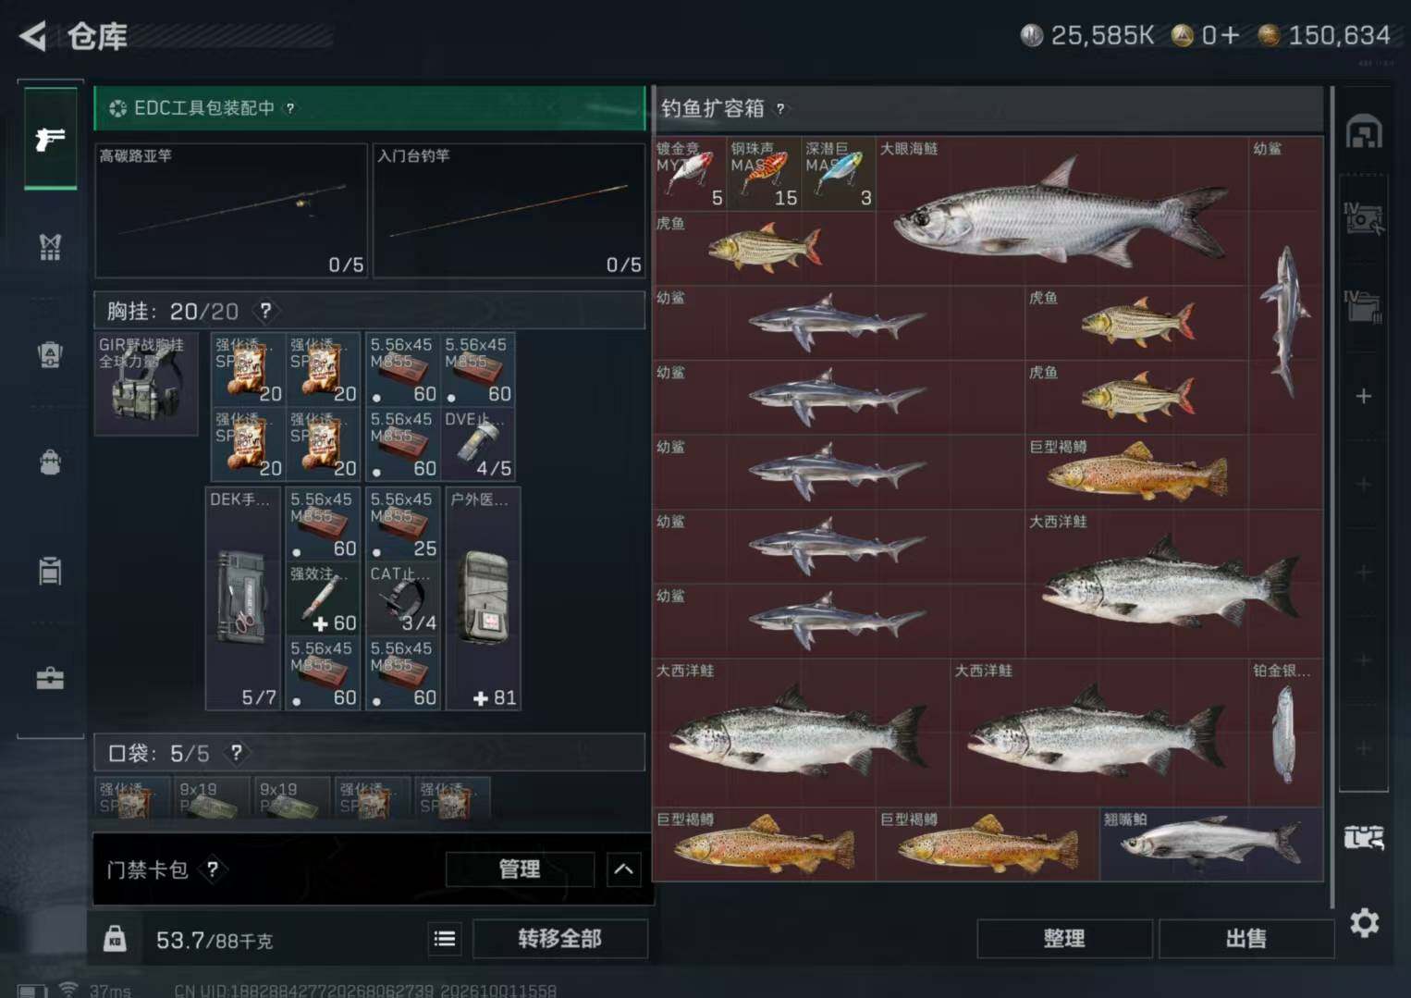Select the GIR野战胸挂 chest rig
The height and width of the screenshot is (998, 1411).
[146, 384]
